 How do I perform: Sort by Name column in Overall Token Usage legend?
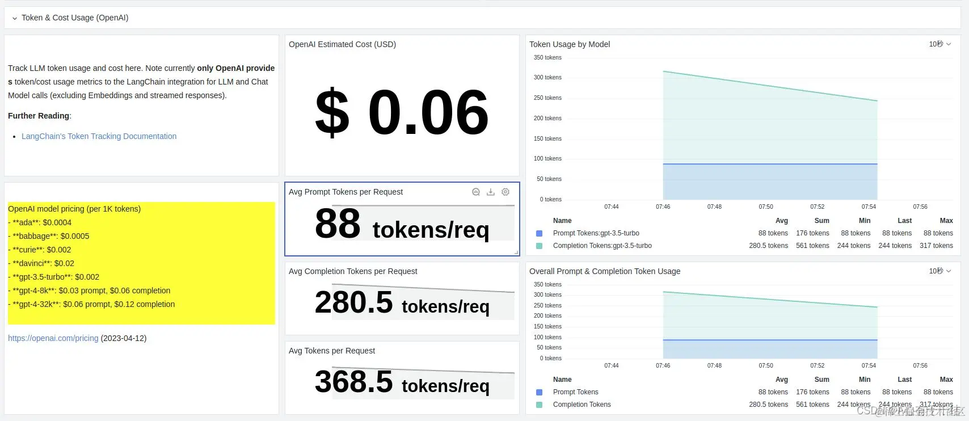[x=562, y=380]
